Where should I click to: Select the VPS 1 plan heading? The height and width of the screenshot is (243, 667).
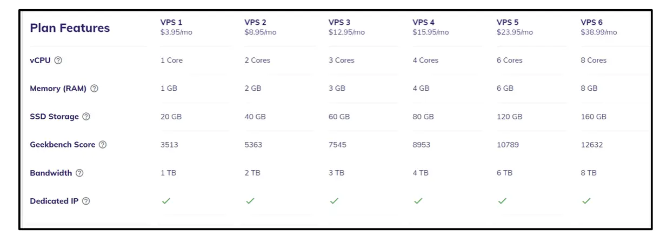pos(171,22)
